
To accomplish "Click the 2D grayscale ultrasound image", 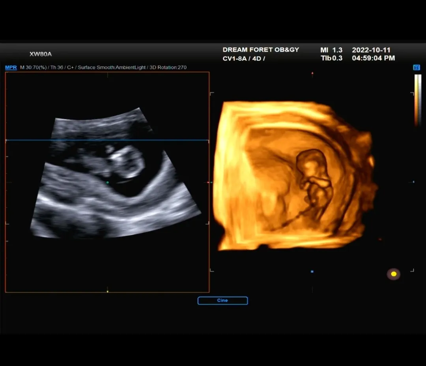I will (116, 174).
